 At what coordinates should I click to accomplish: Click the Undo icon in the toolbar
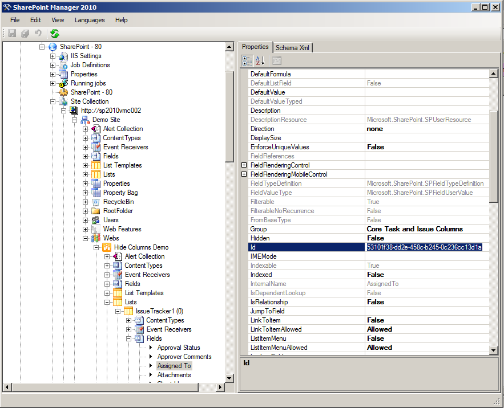38,33
